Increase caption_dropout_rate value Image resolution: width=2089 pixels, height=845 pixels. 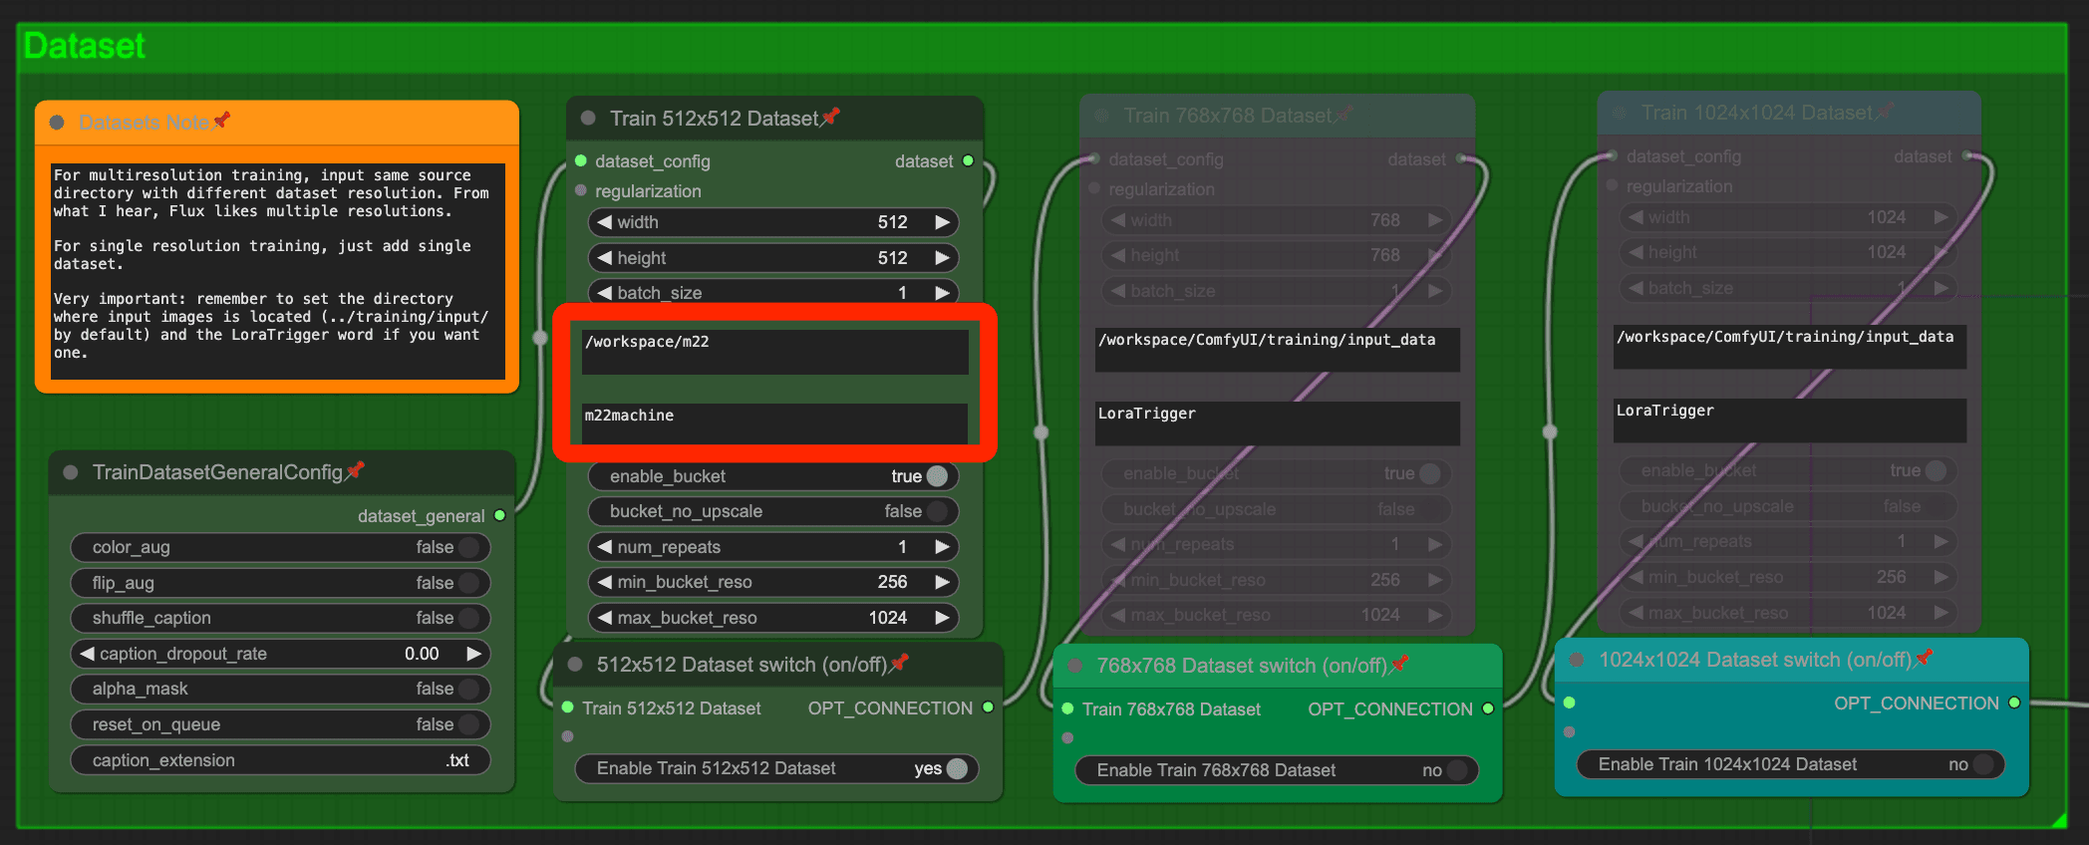(x=473, y=654)
